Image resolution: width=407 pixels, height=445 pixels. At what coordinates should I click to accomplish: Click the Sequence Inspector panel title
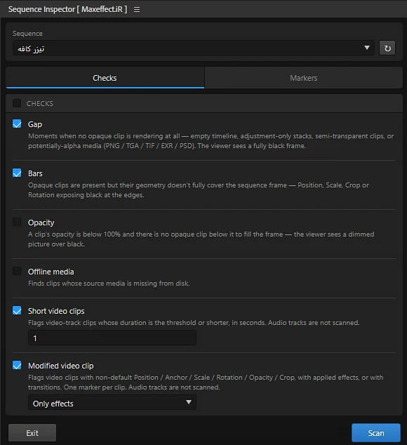coord(67,9)
